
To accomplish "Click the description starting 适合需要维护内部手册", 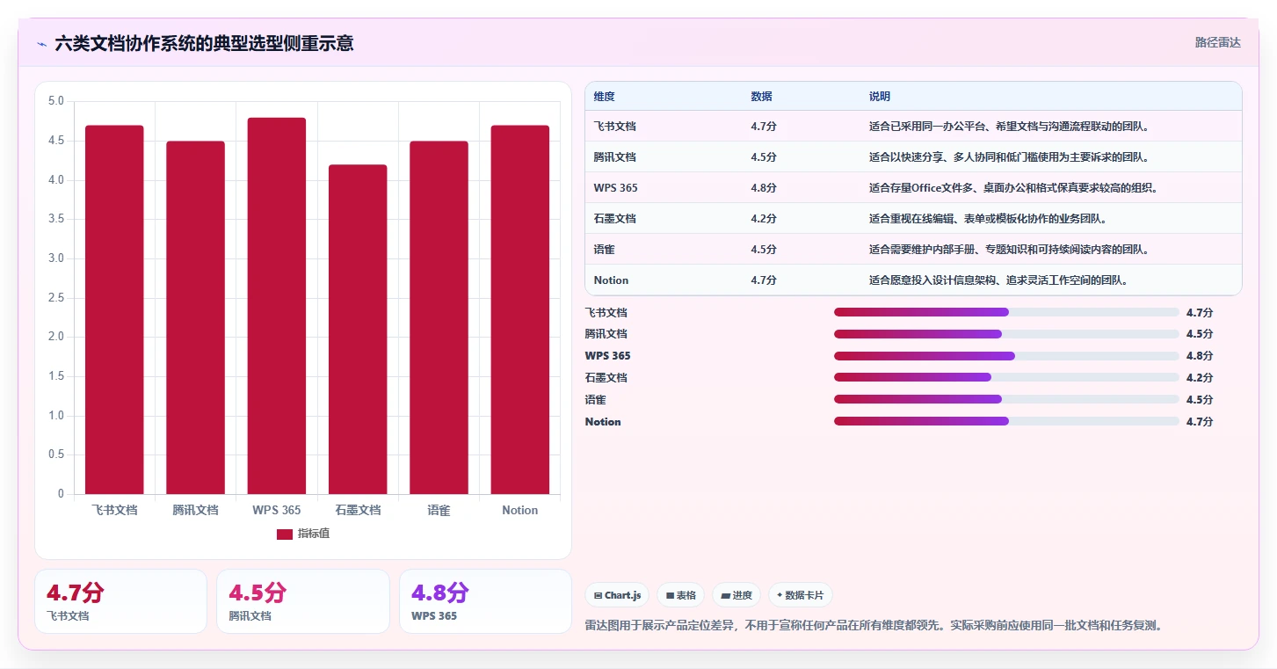I will pos(1010,250).
